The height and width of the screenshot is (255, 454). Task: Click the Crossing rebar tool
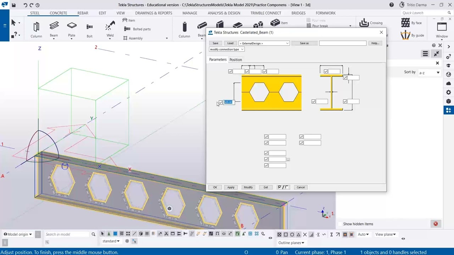click(371, 23)
